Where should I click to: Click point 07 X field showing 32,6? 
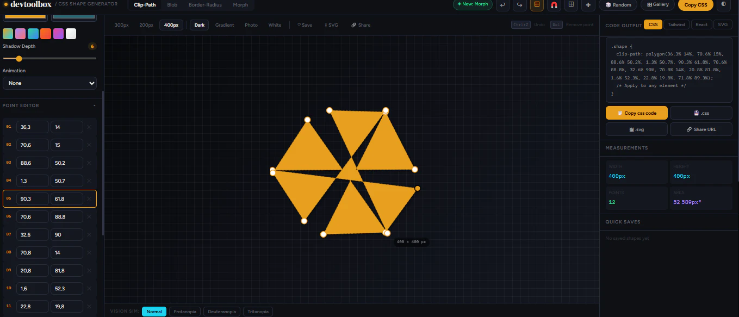pyautogui.click(x=33, y=235)
